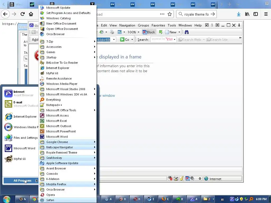Bookmark this page with the star icon
The image size is (271, 203).
170,14
